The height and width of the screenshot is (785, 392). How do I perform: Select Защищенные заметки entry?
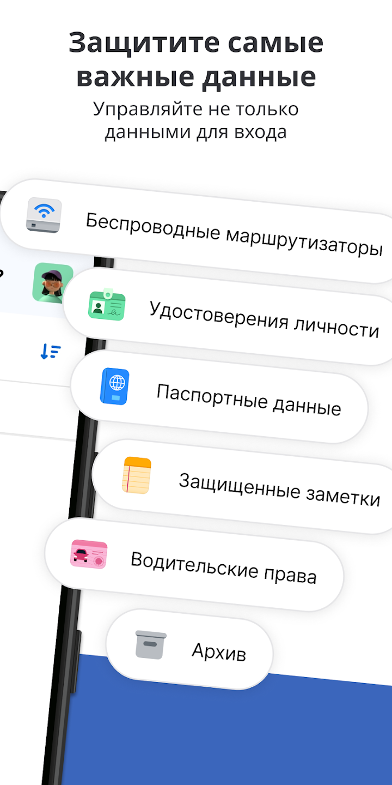point(242,487)
